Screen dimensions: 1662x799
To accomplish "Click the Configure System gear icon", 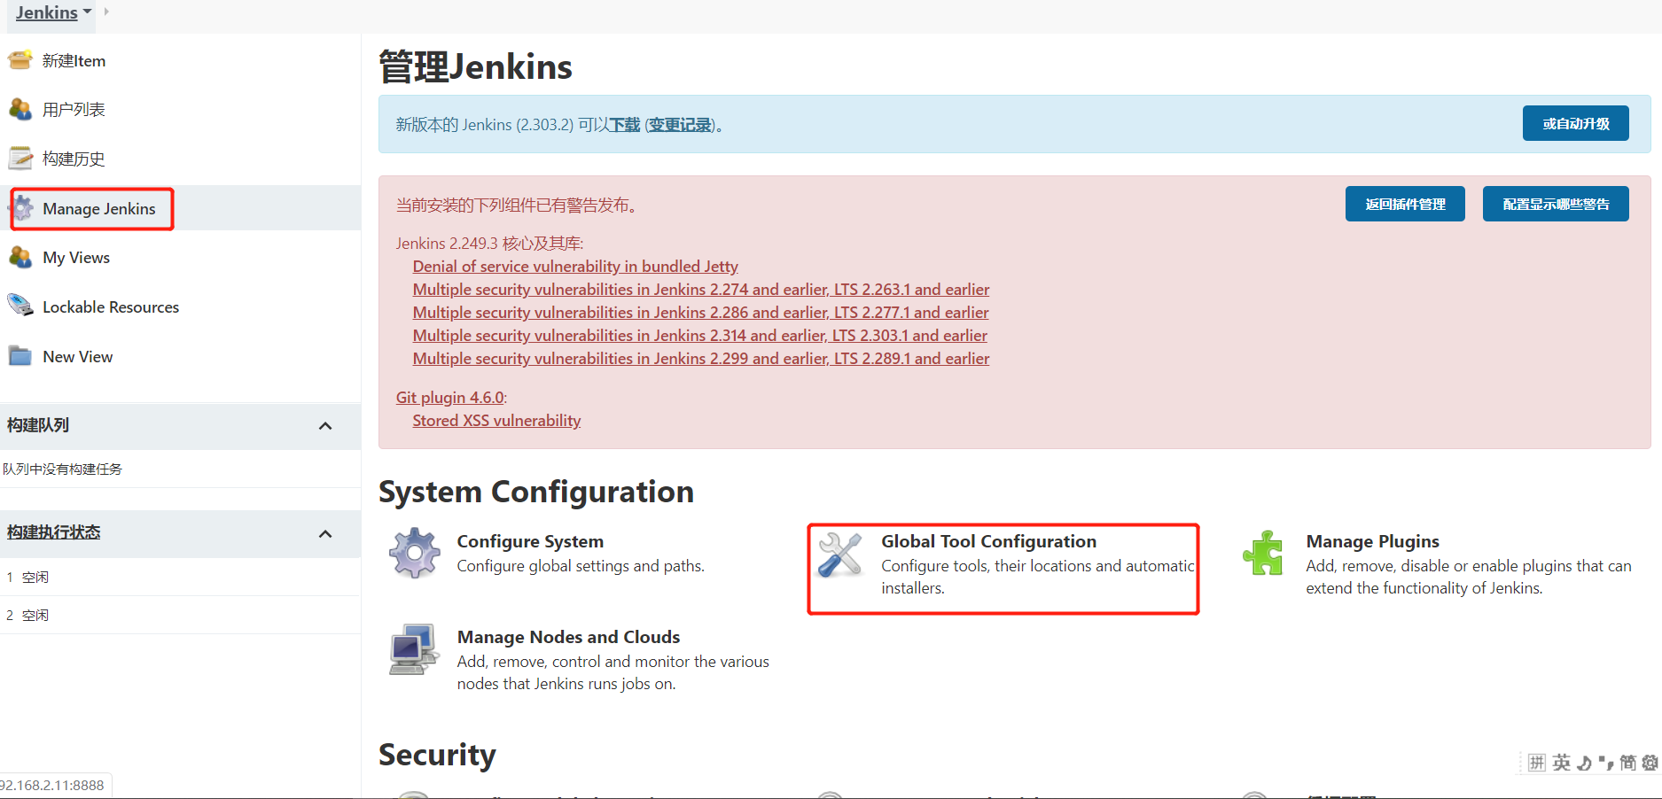I will coord(415,554).
